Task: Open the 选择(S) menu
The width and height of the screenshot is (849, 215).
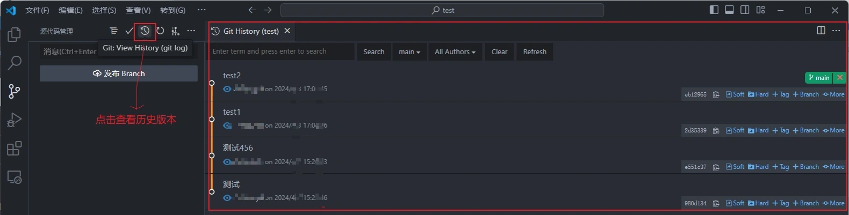Action: click(104, 10)
